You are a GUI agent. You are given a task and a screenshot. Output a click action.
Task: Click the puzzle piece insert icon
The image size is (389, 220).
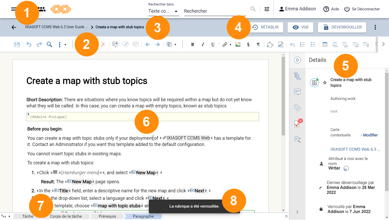point(270,45)
